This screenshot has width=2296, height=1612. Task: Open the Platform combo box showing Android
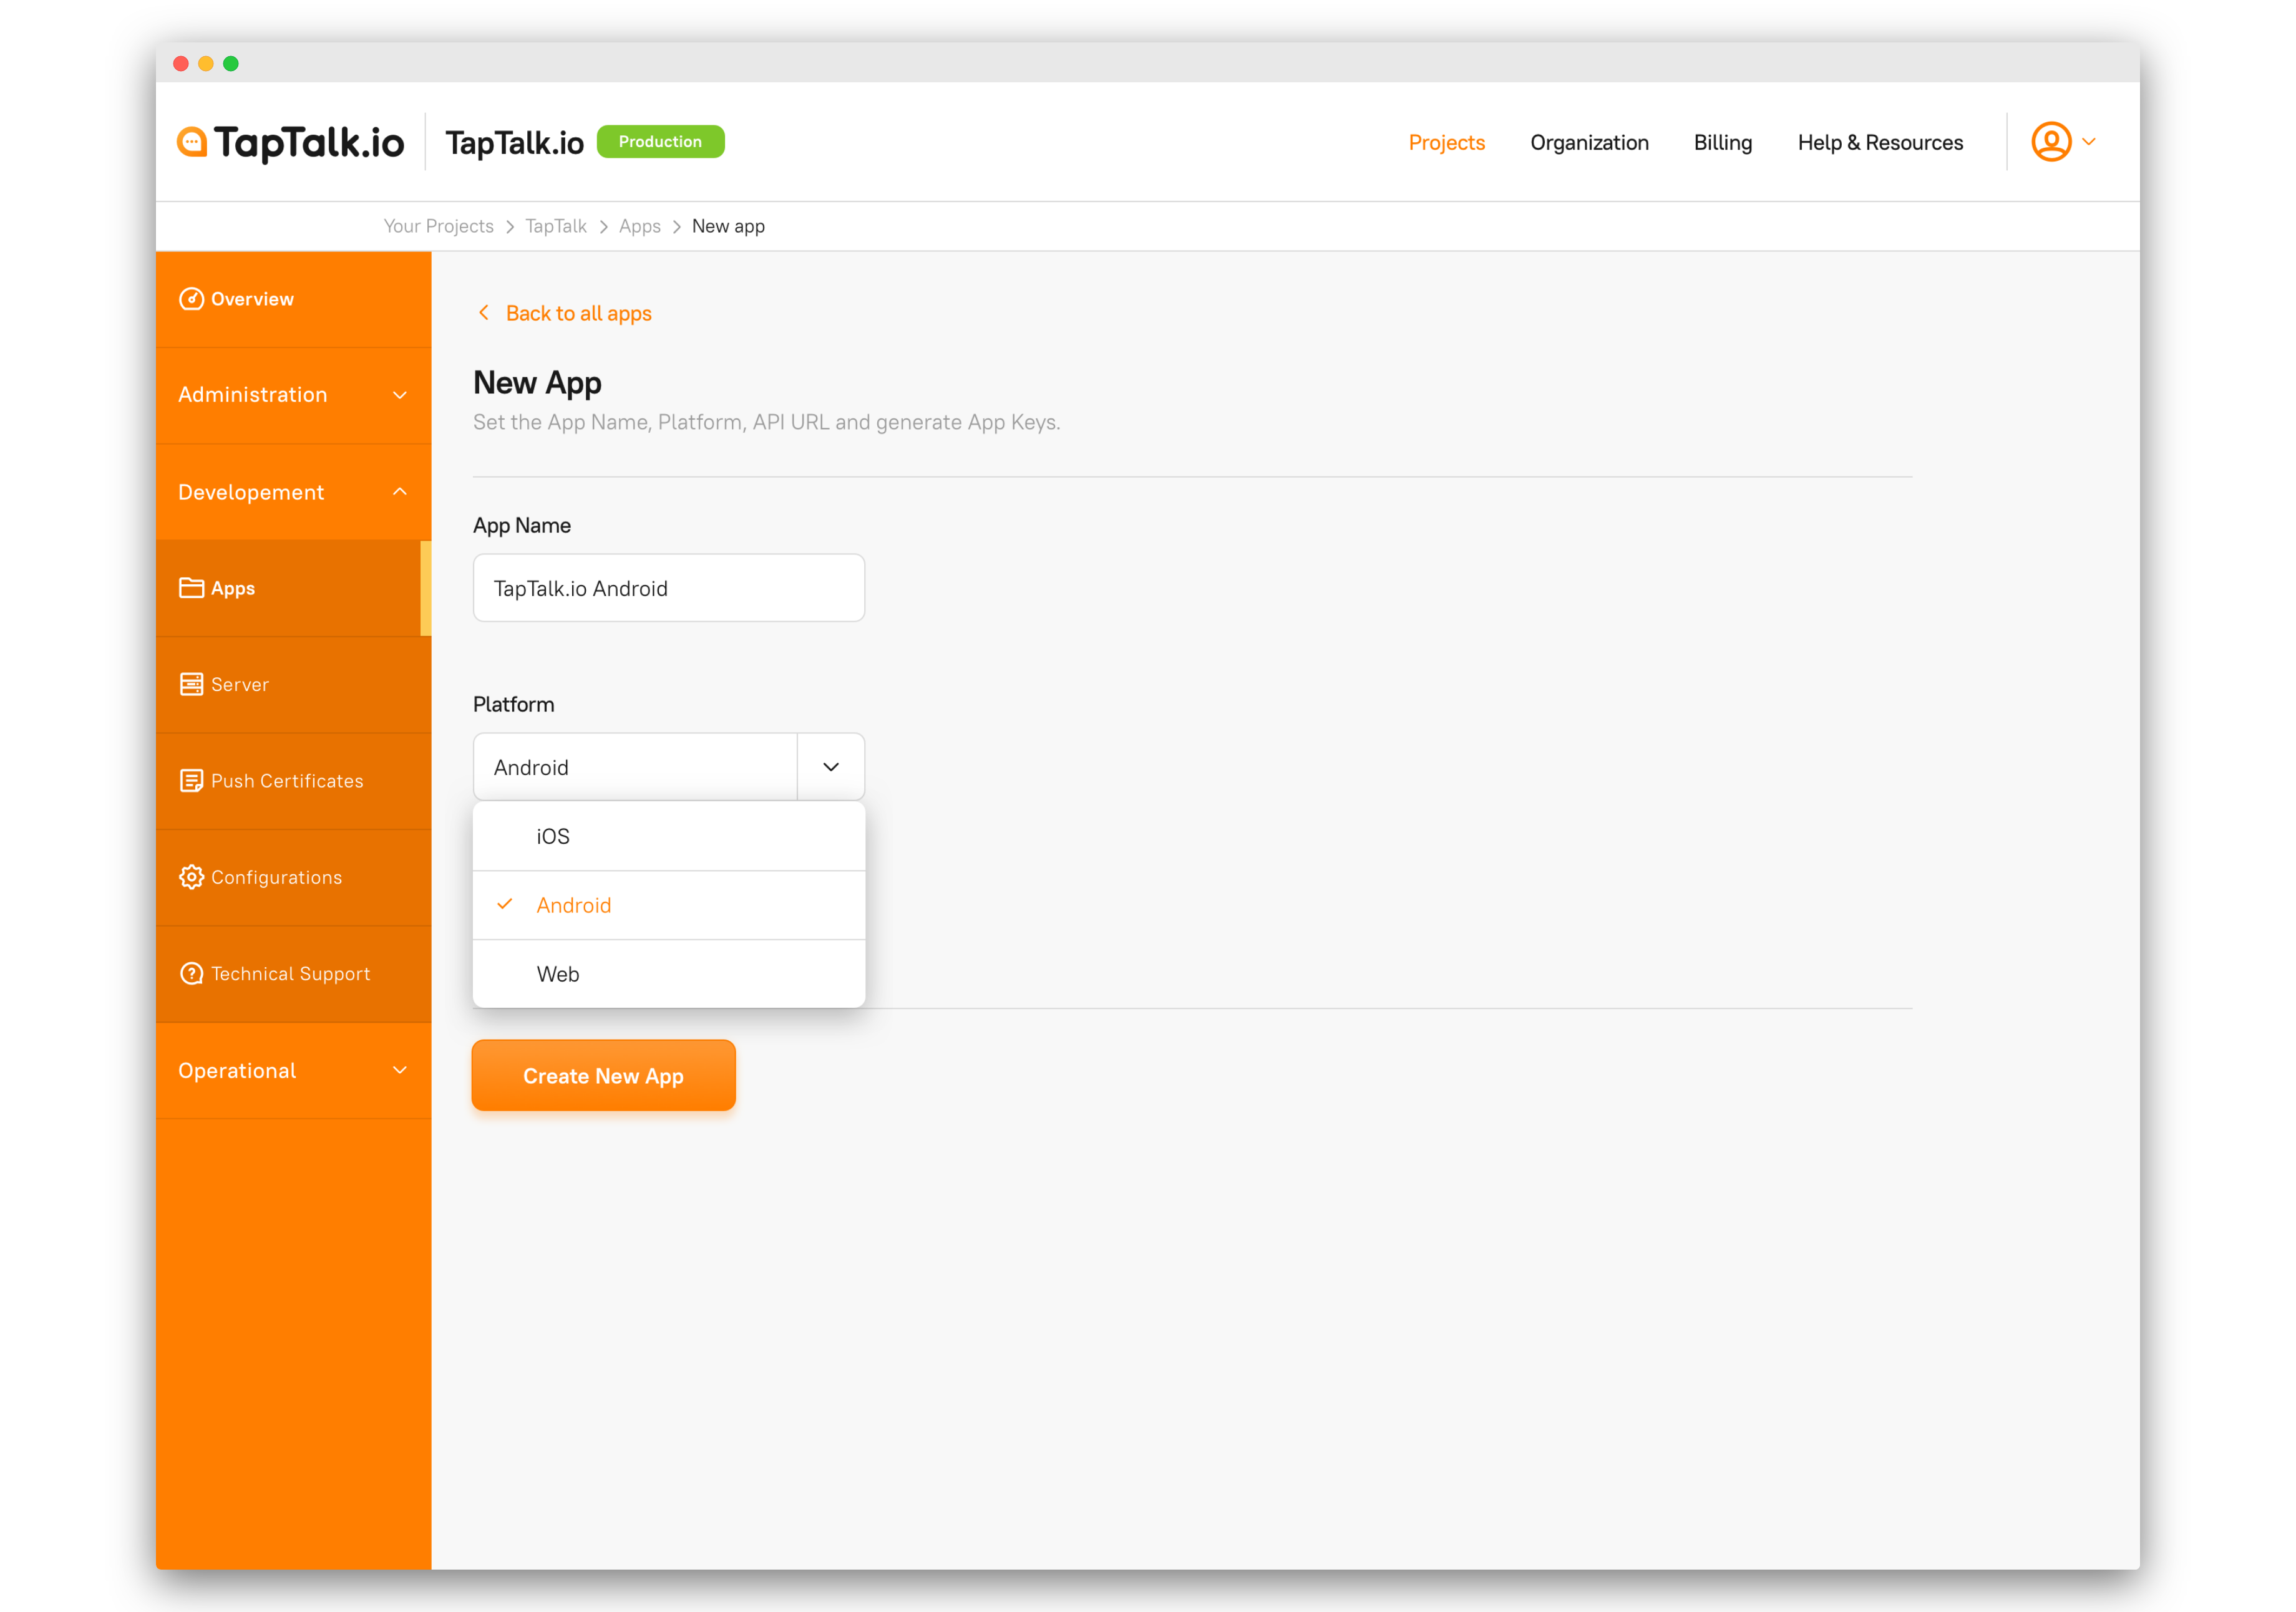click(x=669, y=766)
